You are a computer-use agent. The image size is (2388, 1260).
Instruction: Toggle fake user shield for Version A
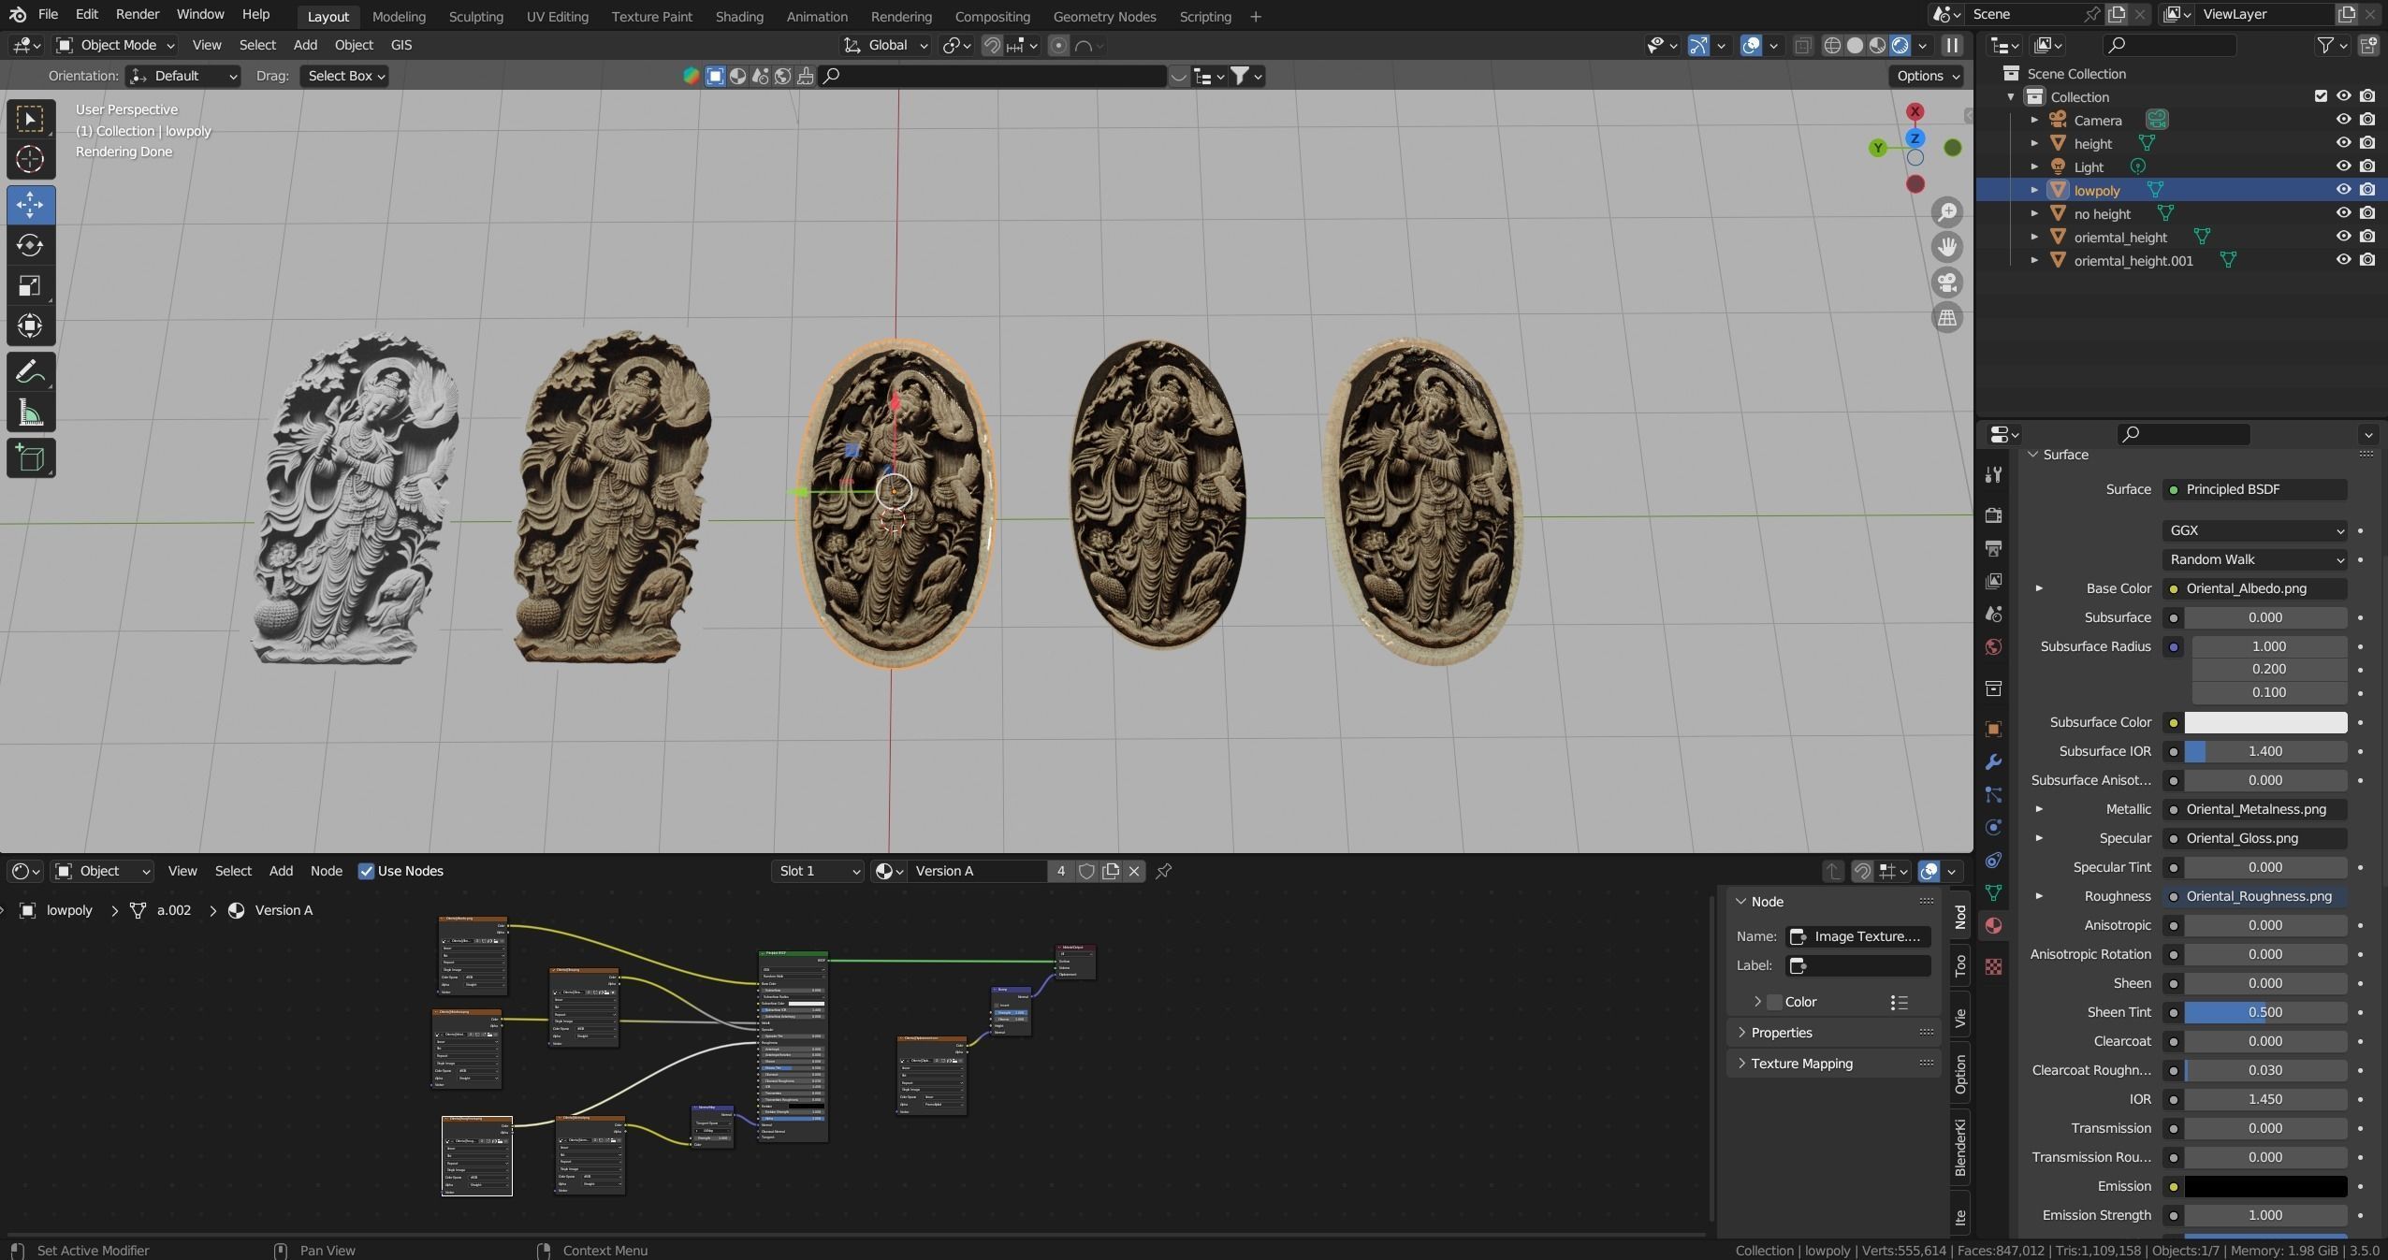coord(1086,871)
